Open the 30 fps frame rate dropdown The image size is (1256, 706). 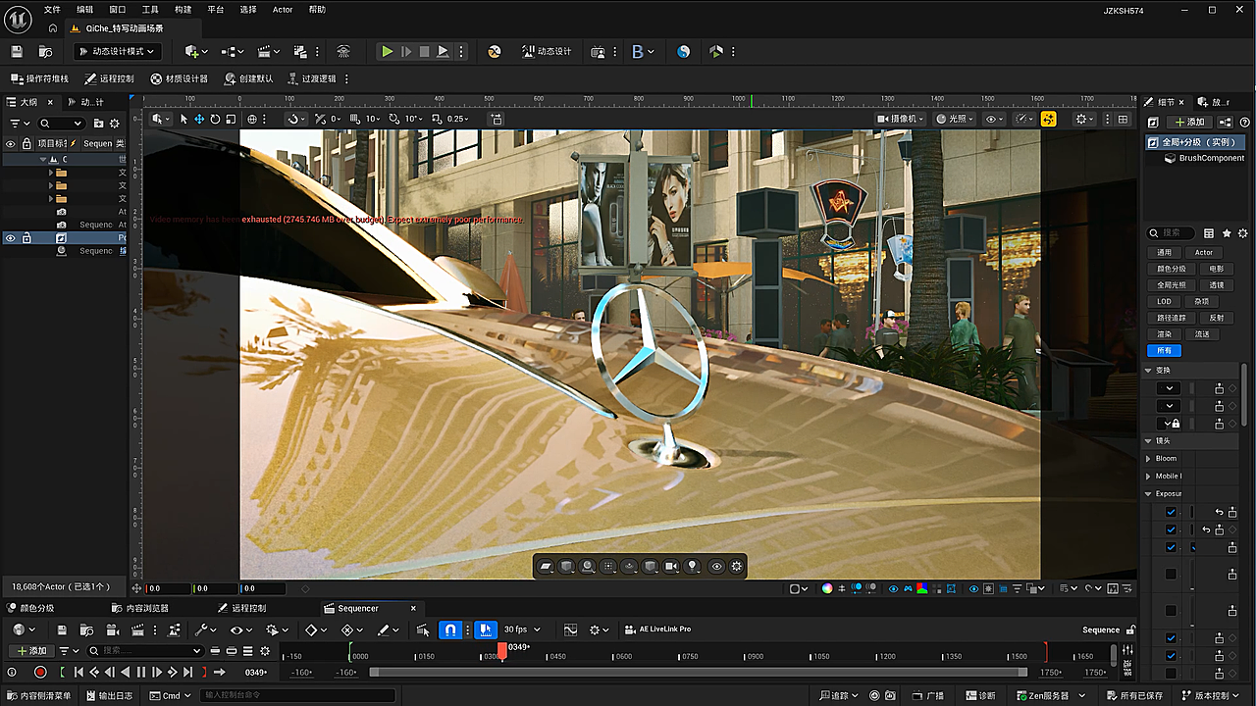point(521,630)
